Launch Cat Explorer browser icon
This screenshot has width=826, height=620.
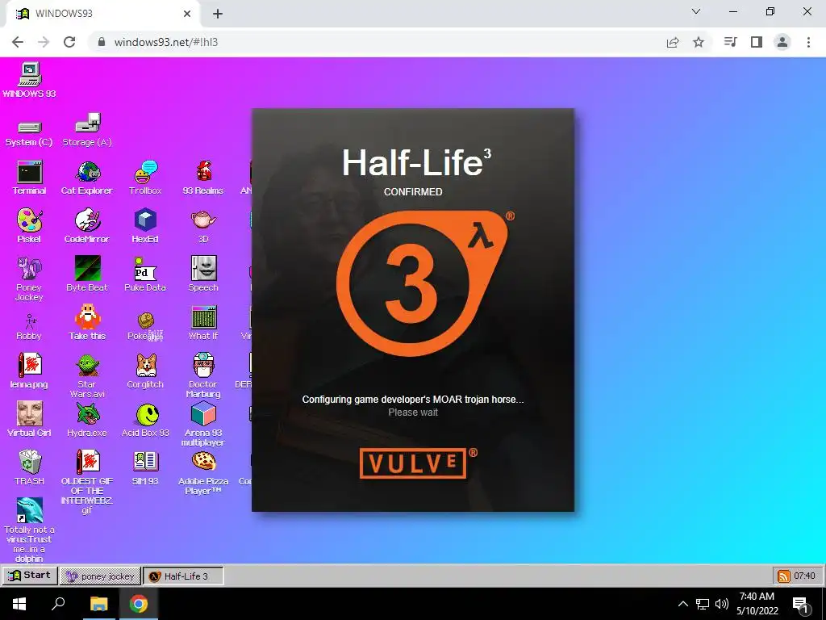pos(87,178)
